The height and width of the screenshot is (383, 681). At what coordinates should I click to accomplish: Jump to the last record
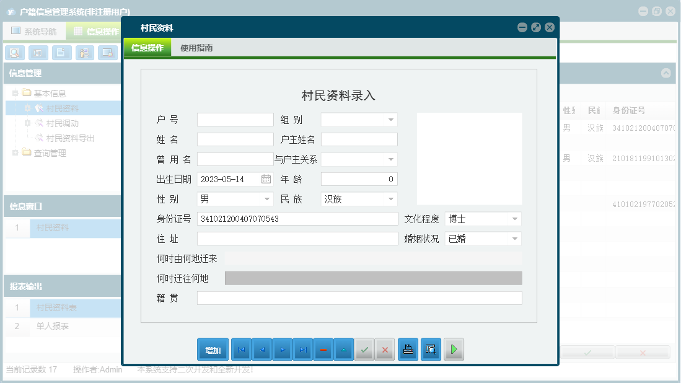tap(302, 349)
